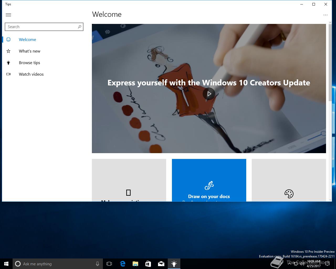The width and height of the screenshot is (336, 269).
Task: Open the Store from taskbar
Action: click(x=148, y=264)
